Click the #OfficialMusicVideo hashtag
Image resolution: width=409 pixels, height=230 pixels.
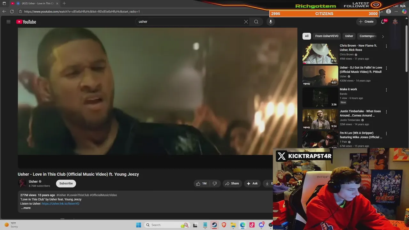pyautogui.click(x=103, y=195)
